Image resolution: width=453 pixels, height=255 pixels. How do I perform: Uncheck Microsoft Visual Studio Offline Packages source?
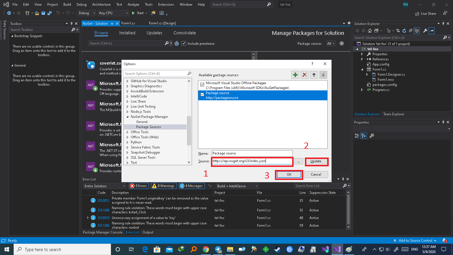coord(202,84)
